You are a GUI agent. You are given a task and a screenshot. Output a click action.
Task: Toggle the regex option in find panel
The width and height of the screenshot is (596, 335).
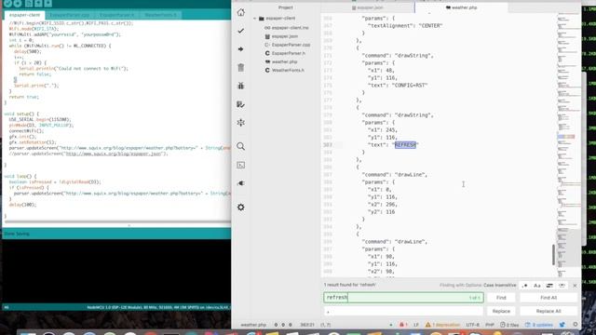click(x=524, y=286)
